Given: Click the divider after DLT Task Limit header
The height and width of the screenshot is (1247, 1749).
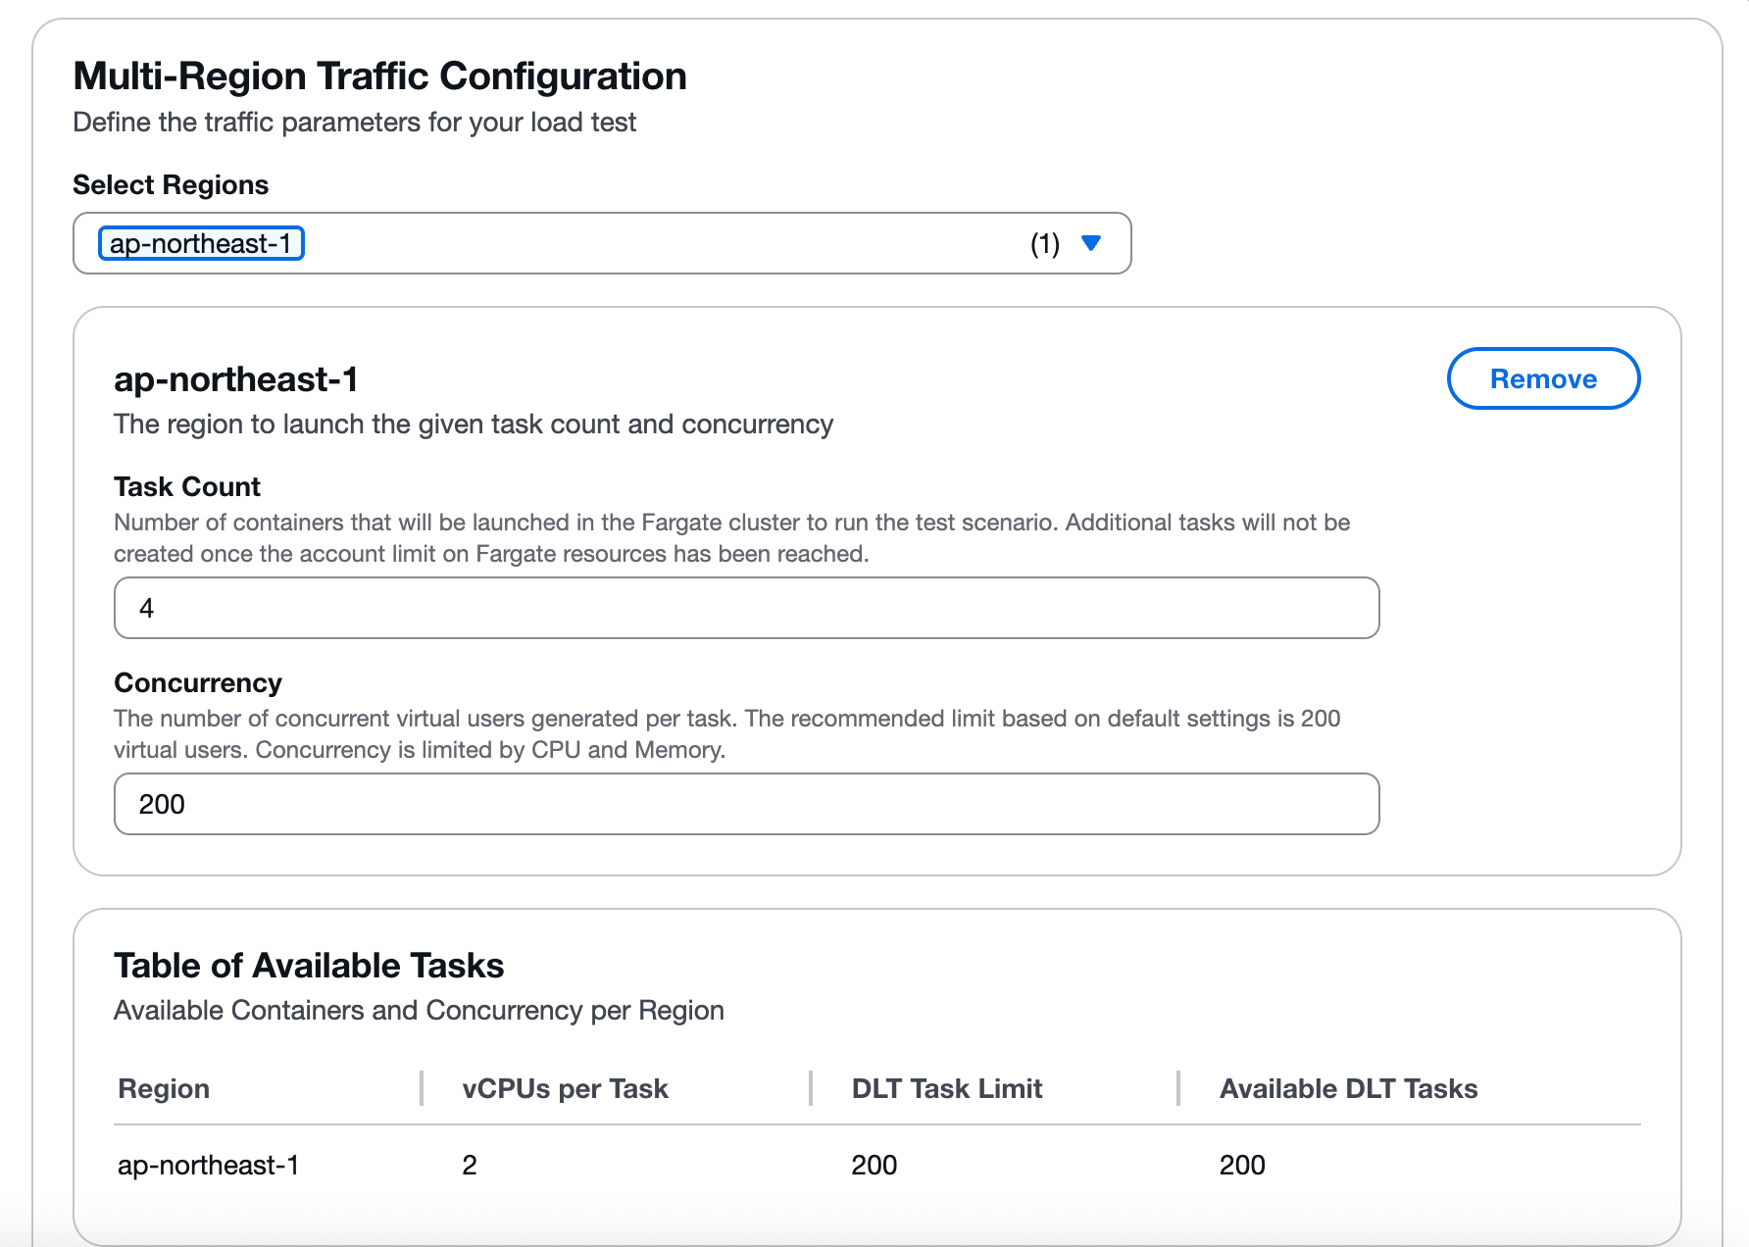Looking at the screenshot, I should point(1177,1088).
